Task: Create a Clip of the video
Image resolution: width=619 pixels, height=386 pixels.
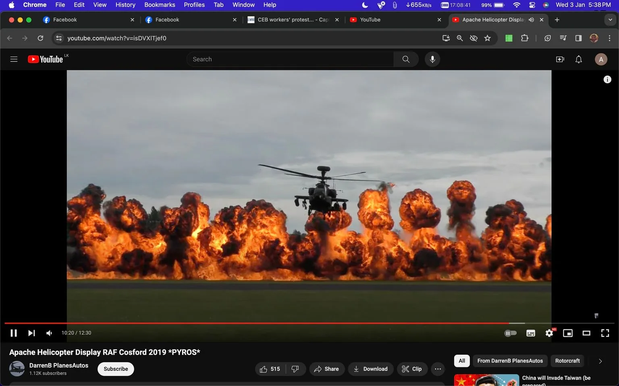Action: tap(412, 369)
